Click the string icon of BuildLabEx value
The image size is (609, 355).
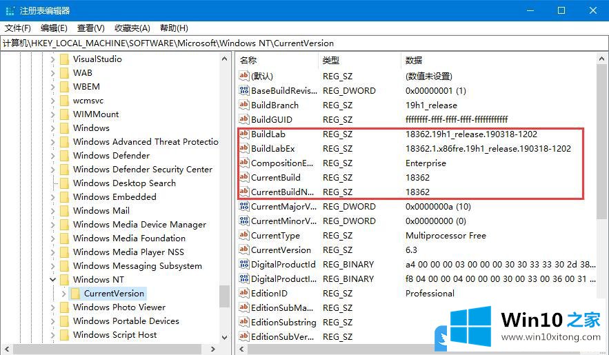click(244, 148)
